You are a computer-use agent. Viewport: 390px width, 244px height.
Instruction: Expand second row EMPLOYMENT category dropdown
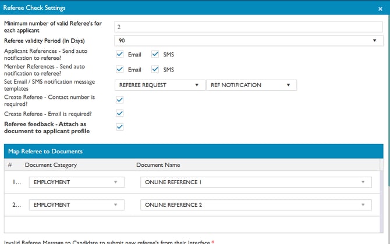[x=77, y=204]
